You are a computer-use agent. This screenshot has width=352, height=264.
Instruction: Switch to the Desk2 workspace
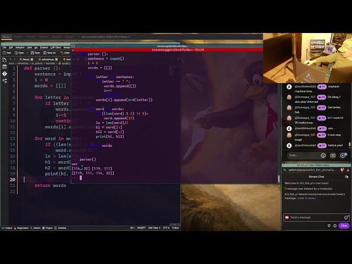31,37
